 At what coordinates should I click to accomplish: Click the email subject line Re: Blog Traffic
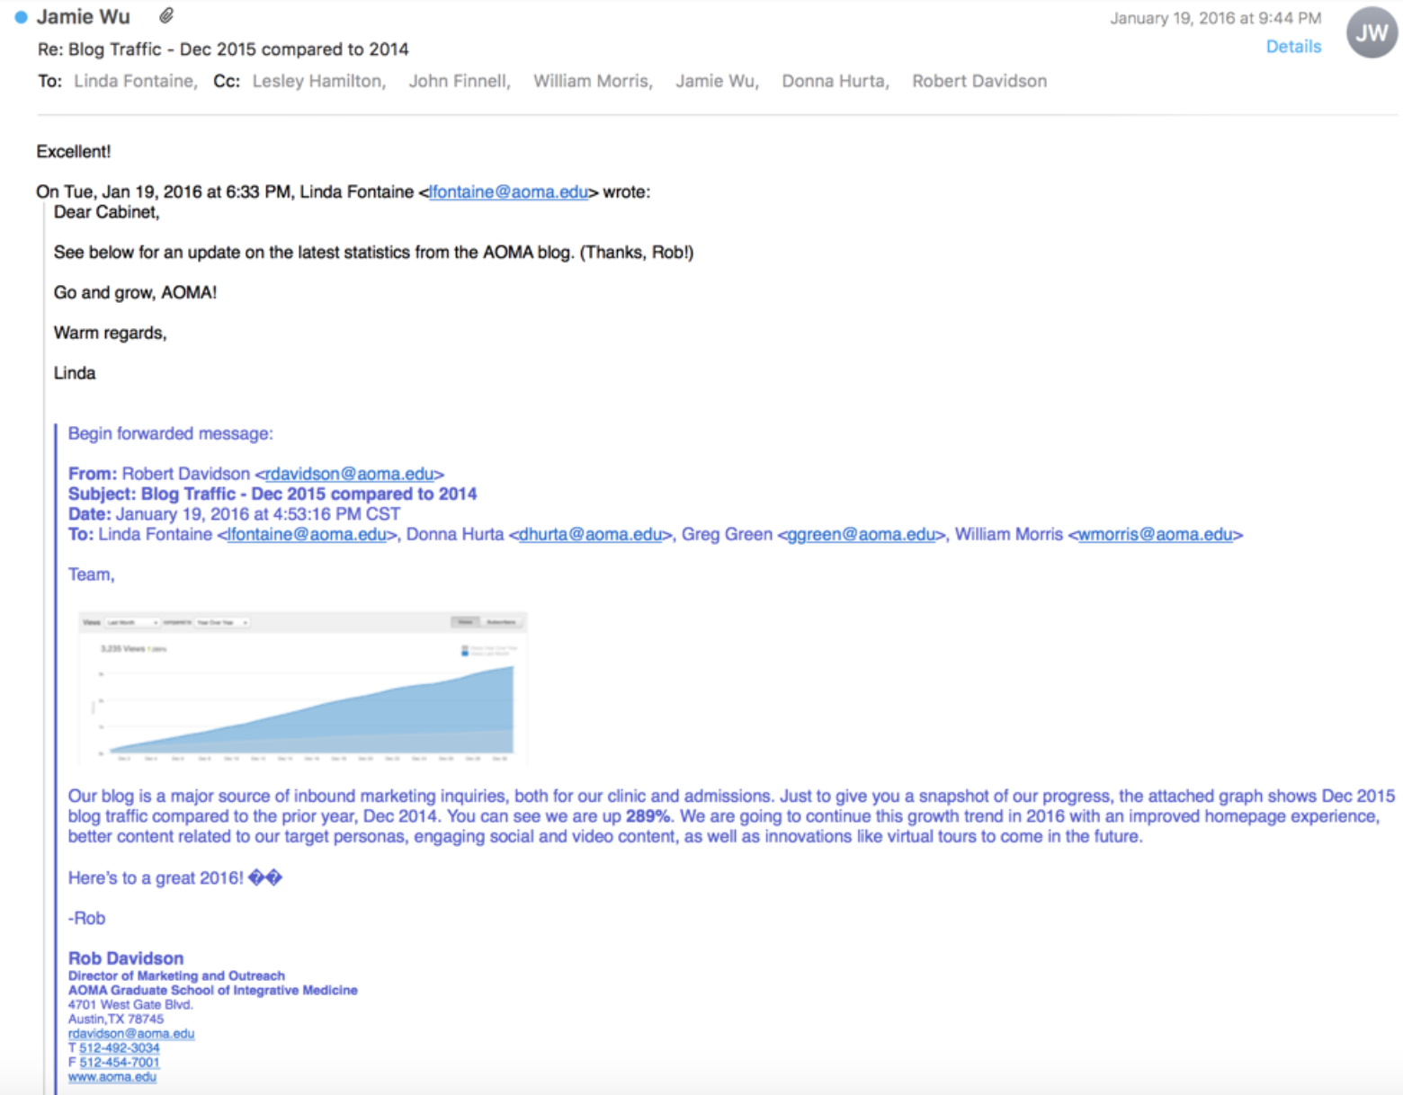(x=223, y=49)
